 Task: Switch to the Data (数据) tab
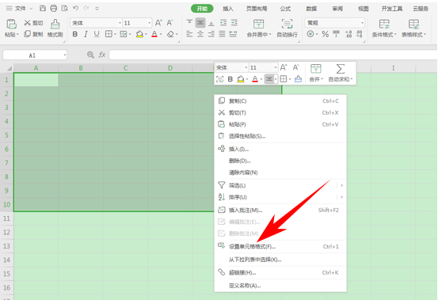(311, 9)
